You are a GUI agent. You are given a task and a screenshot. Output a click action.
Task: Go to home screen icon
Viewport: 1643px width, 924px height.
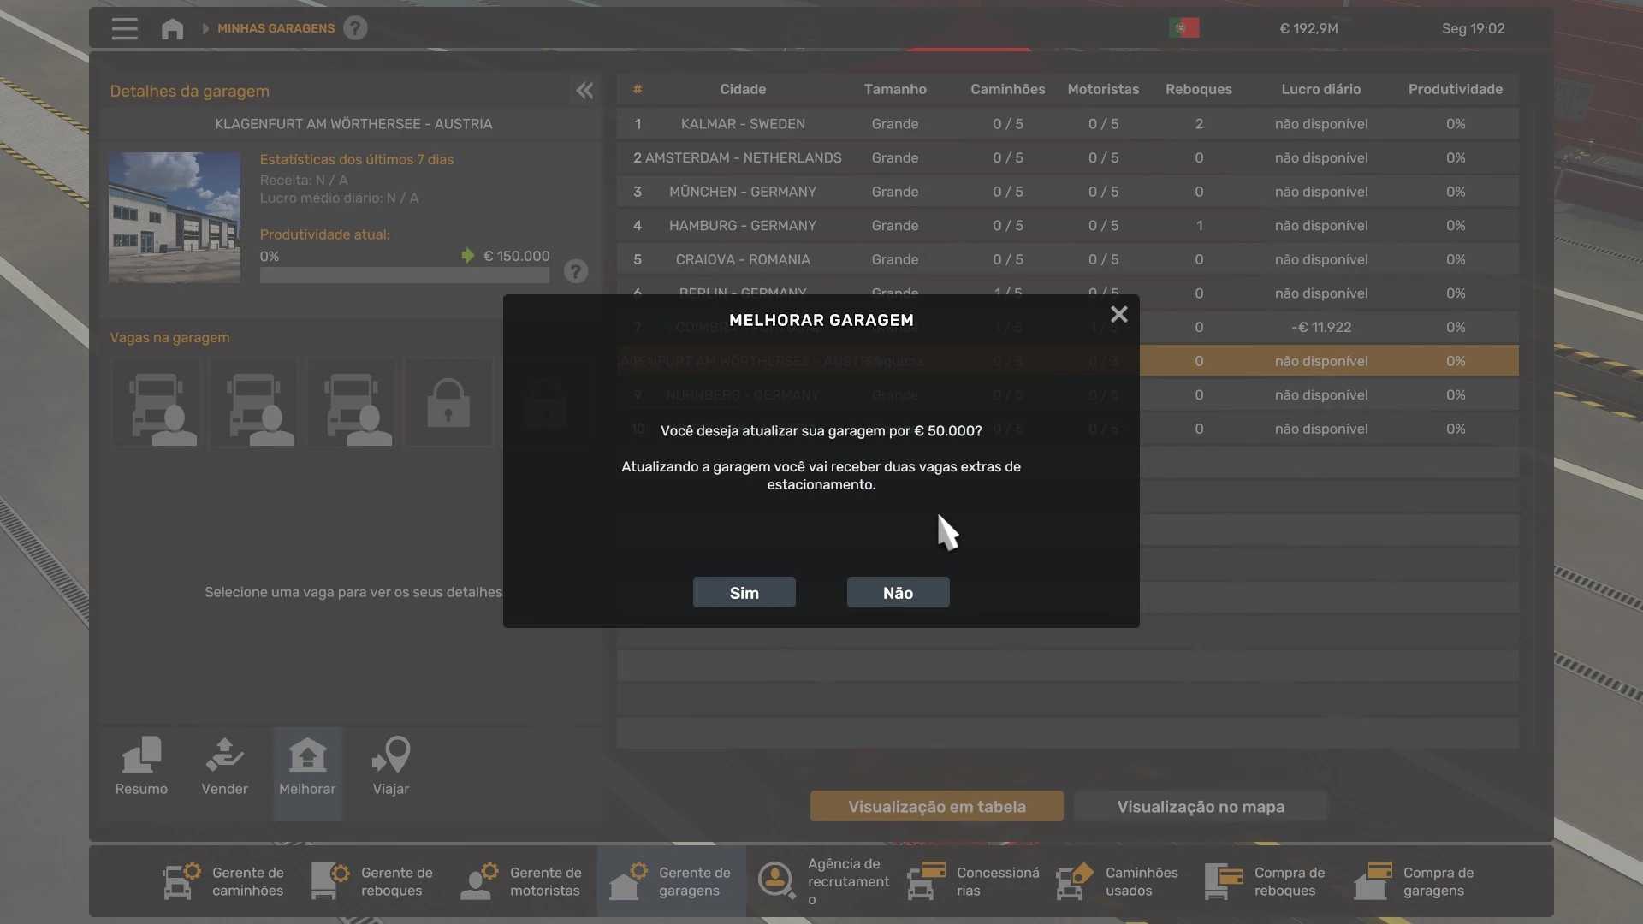pyautogui.click(x=172, y=28)
